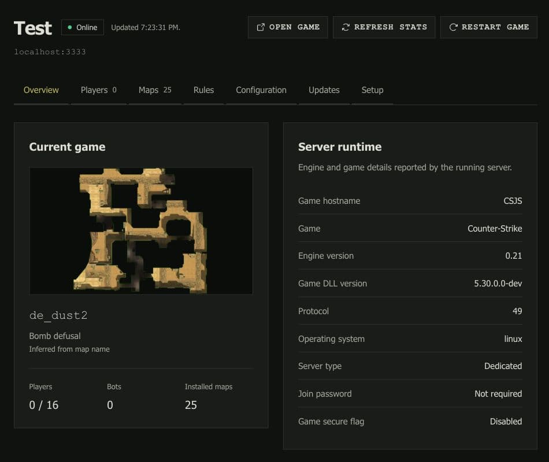Click the de_dust2 map overview thumbnail

(141, 231)
